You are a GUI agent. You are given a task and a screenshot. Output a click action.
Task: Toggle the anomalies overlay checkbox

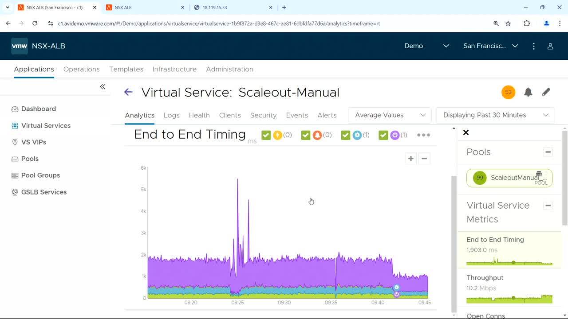[x=266, y=135]
